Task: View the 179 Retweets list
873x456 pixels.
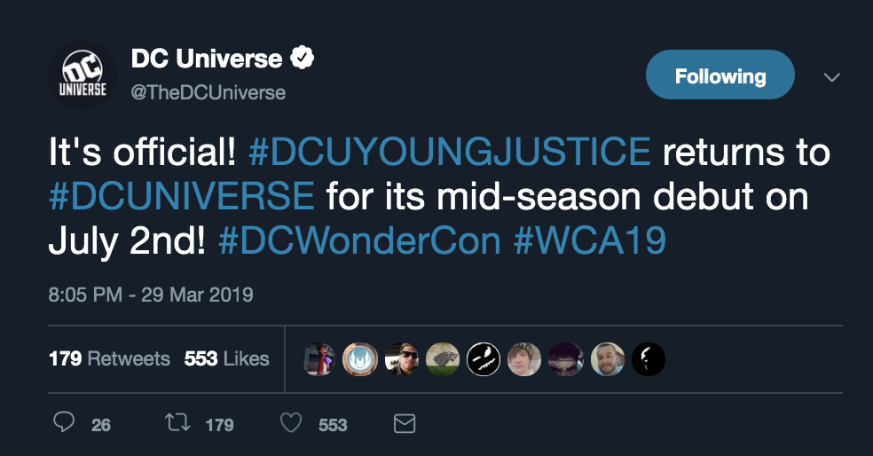Action: tap(109, 358)
